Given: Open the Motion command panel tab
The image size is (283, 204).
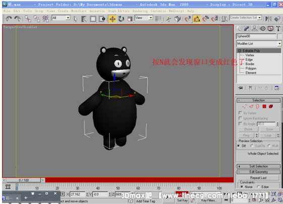Looking at the screenshot, I should (x=262, y=29).
